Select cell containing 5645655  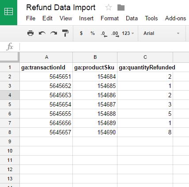pos(46,114)
